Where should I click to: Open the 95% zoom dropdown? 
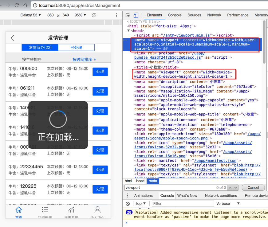pos(80,15)
